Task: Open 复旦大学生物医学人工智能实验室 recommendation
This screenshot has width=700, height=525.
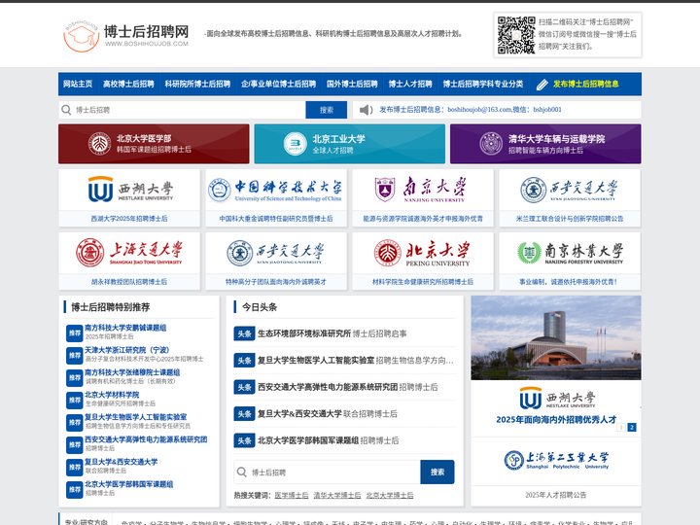Action: [136, 417]
